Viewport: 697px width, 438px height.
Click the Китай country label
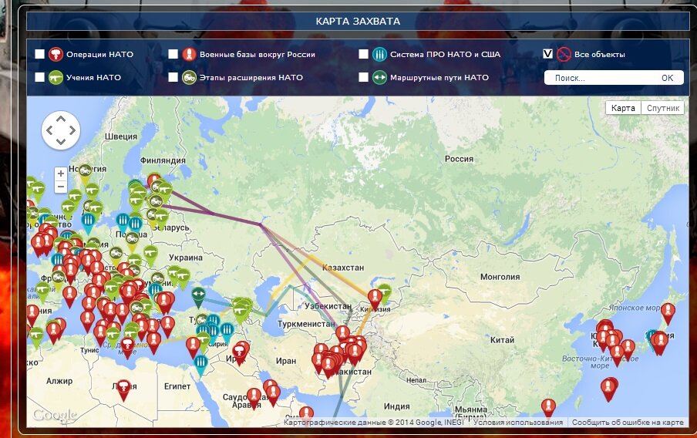(x=502, y=340)
